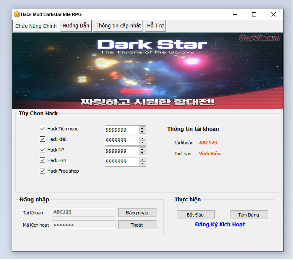293x260 pixels.
Task: Click the Mã Kích hoạt password field
Action: click(x=84, y=225)
